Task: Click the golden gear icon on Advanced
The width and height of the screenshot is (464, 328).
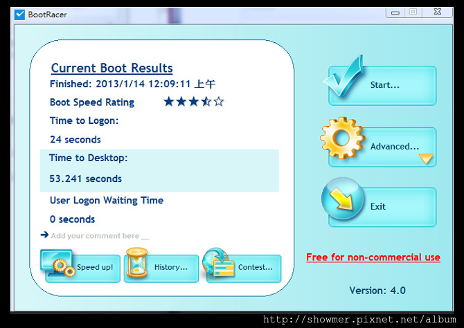Action: (x=342, y=138)
